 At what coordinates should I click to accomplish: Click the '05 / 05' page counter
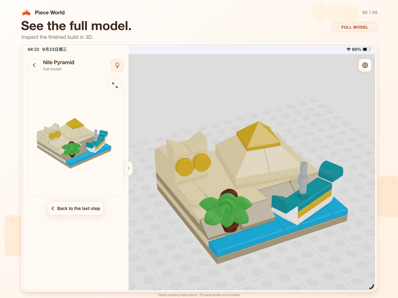tap(370, 13)
